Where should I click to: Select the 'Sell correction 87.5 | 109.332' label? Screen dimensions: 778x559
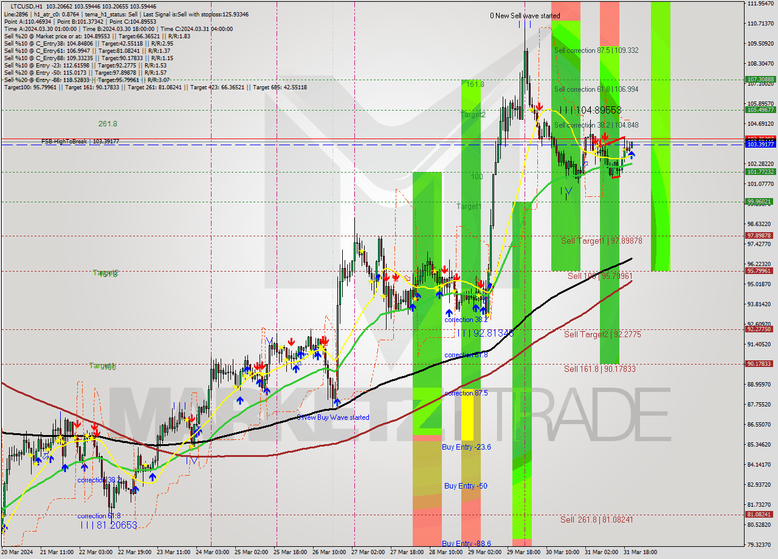click(x=596, y=50)
